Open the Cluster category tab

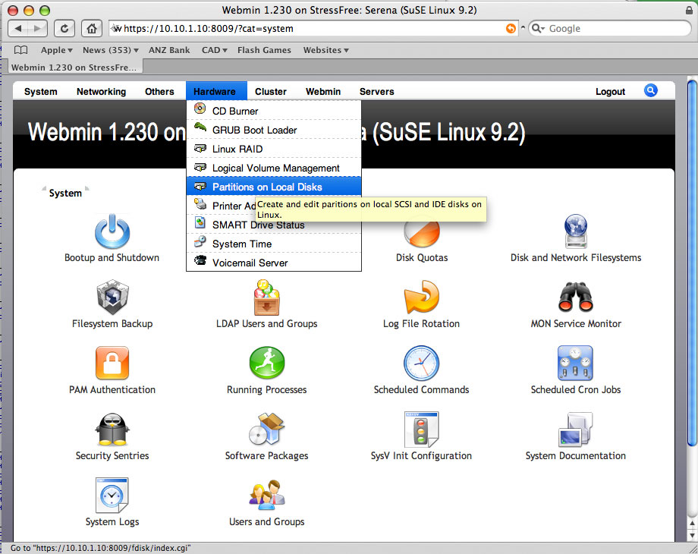(x=271, y=91)
